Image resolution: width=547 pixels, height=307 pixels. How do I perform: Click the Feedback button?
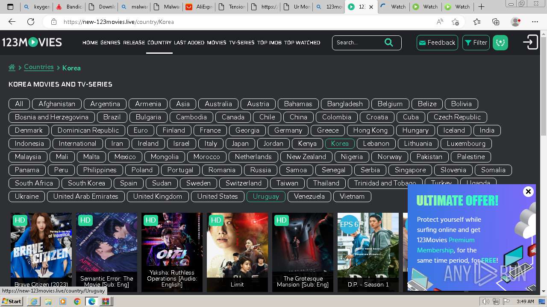point(437,43)
